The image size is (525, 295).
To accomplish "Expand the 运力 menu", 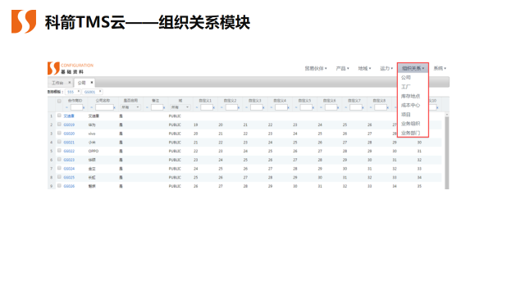I will click(386, 68).
